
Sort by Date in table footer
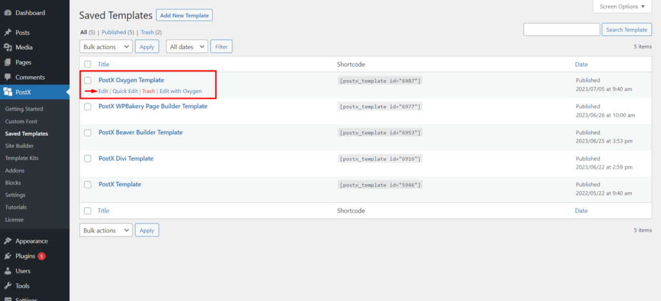tap(582, 211)
